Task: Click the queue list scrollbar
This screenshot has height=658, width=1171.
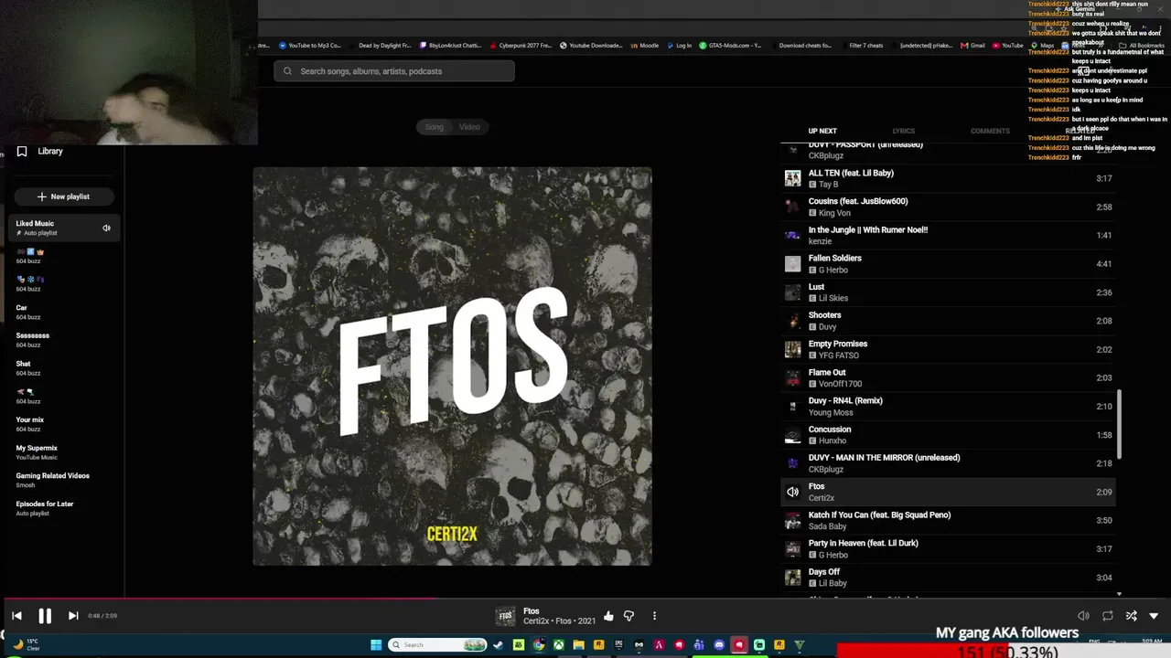Action: click(x=1119, y=425)
